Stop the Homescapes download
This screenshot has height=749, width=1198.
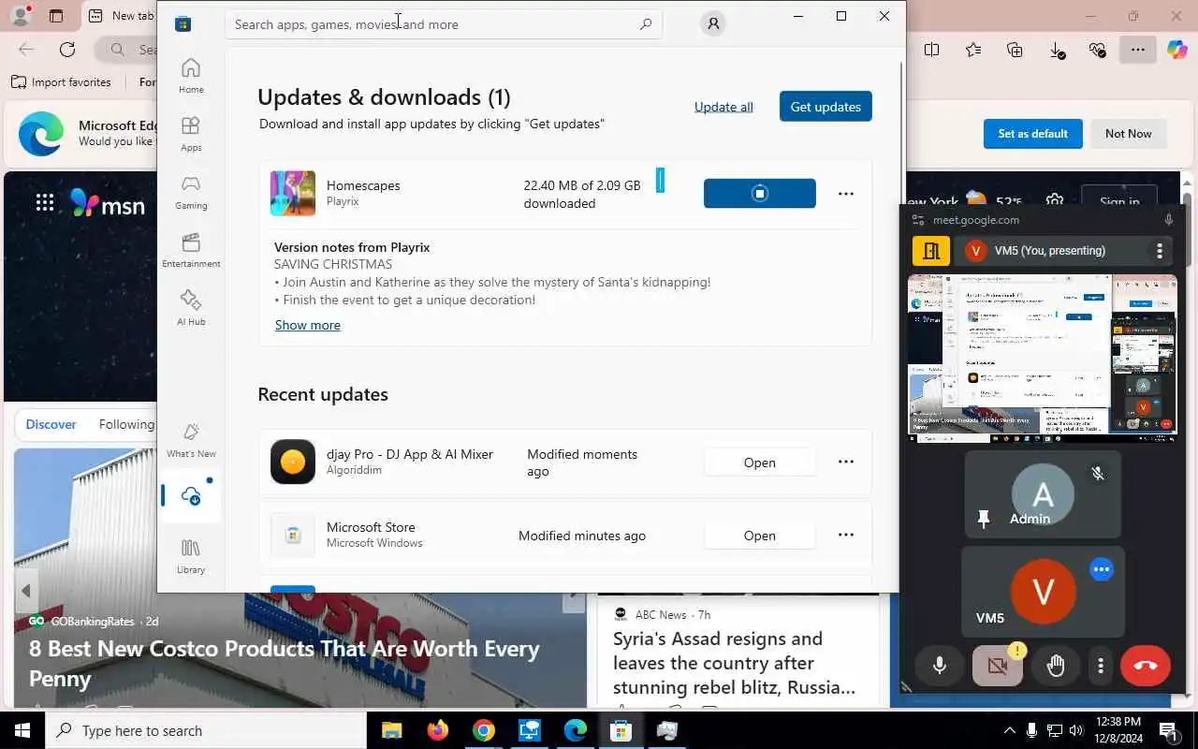tap(759, 194)
